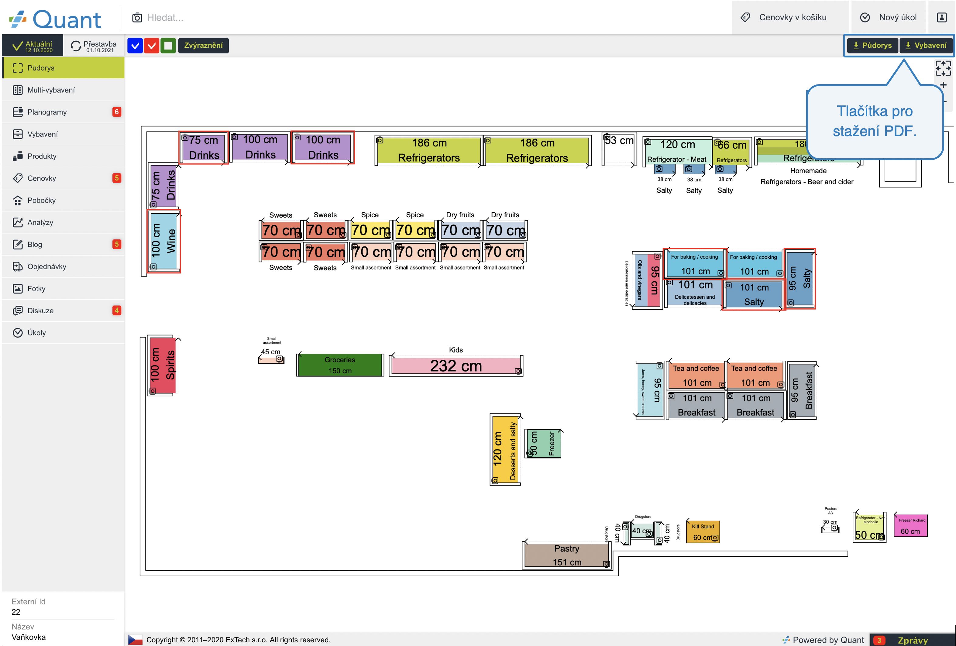Click the Diskuze chat icon
956x646 pixels.
pyautogui.click(x=18, y=311)
